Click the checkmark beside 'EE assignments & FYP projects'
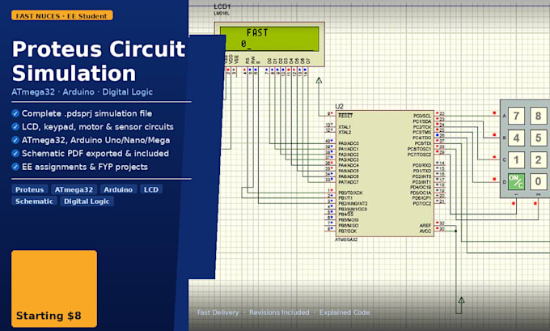550x331 pixels. (x=15, y=167)
